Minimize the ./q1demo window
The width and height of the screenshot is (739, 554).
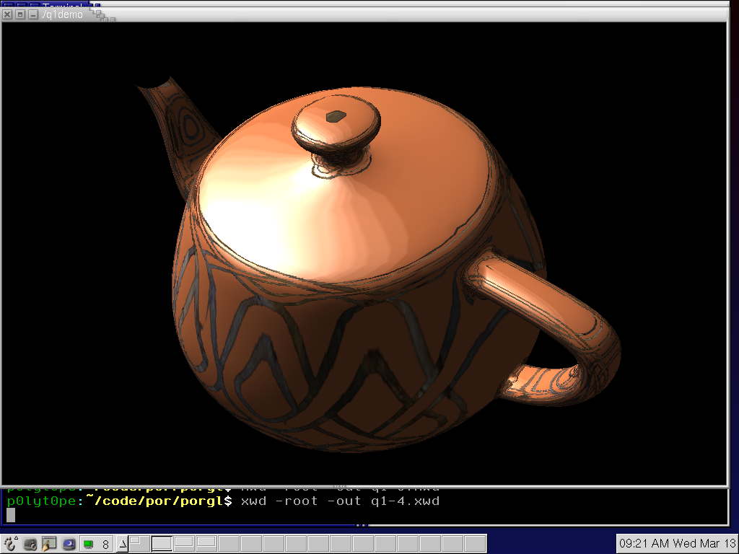tap(32, 14)
